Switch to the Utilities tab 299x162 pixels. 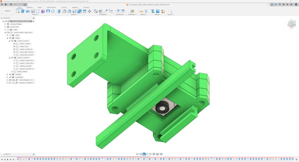pos(86,7)
